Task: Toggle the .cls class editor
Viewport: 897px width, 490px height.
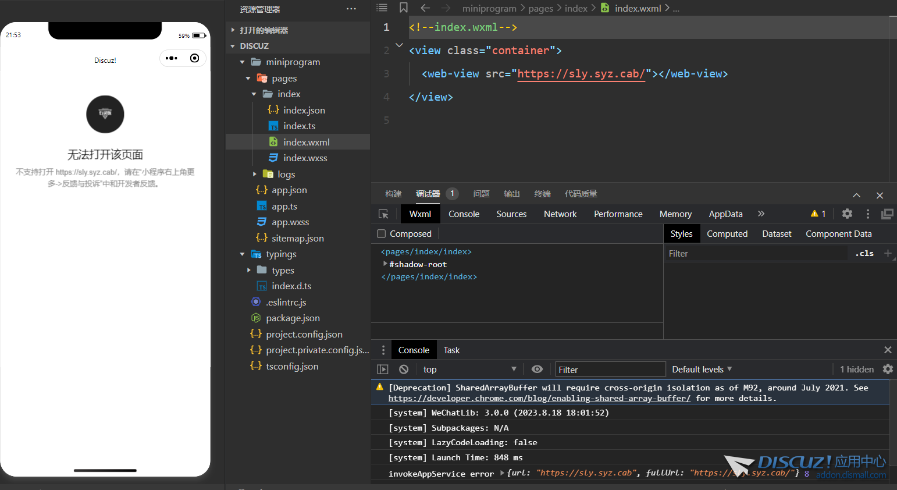Action: (x=864, y=253)
